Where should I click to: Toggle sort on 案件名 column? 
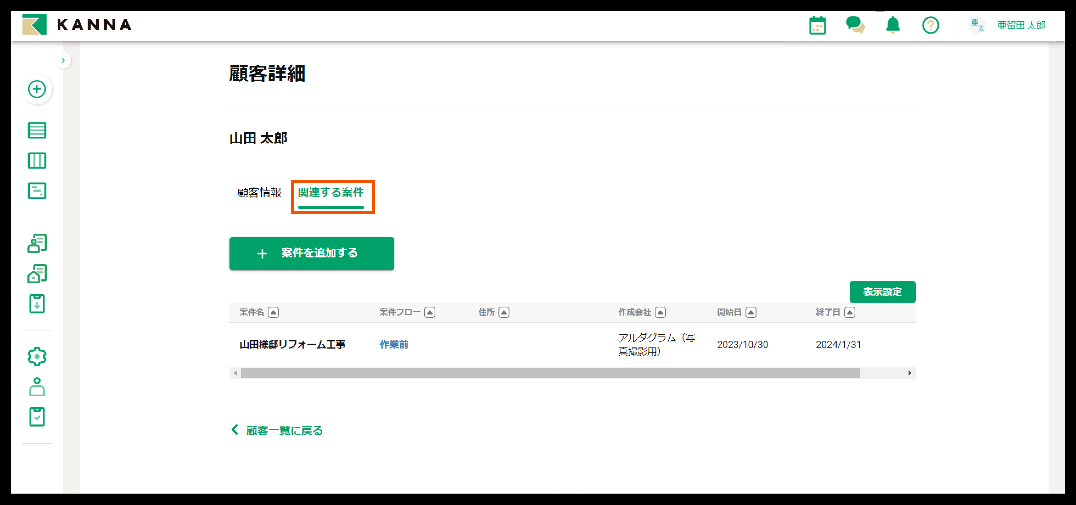(273, 312)
